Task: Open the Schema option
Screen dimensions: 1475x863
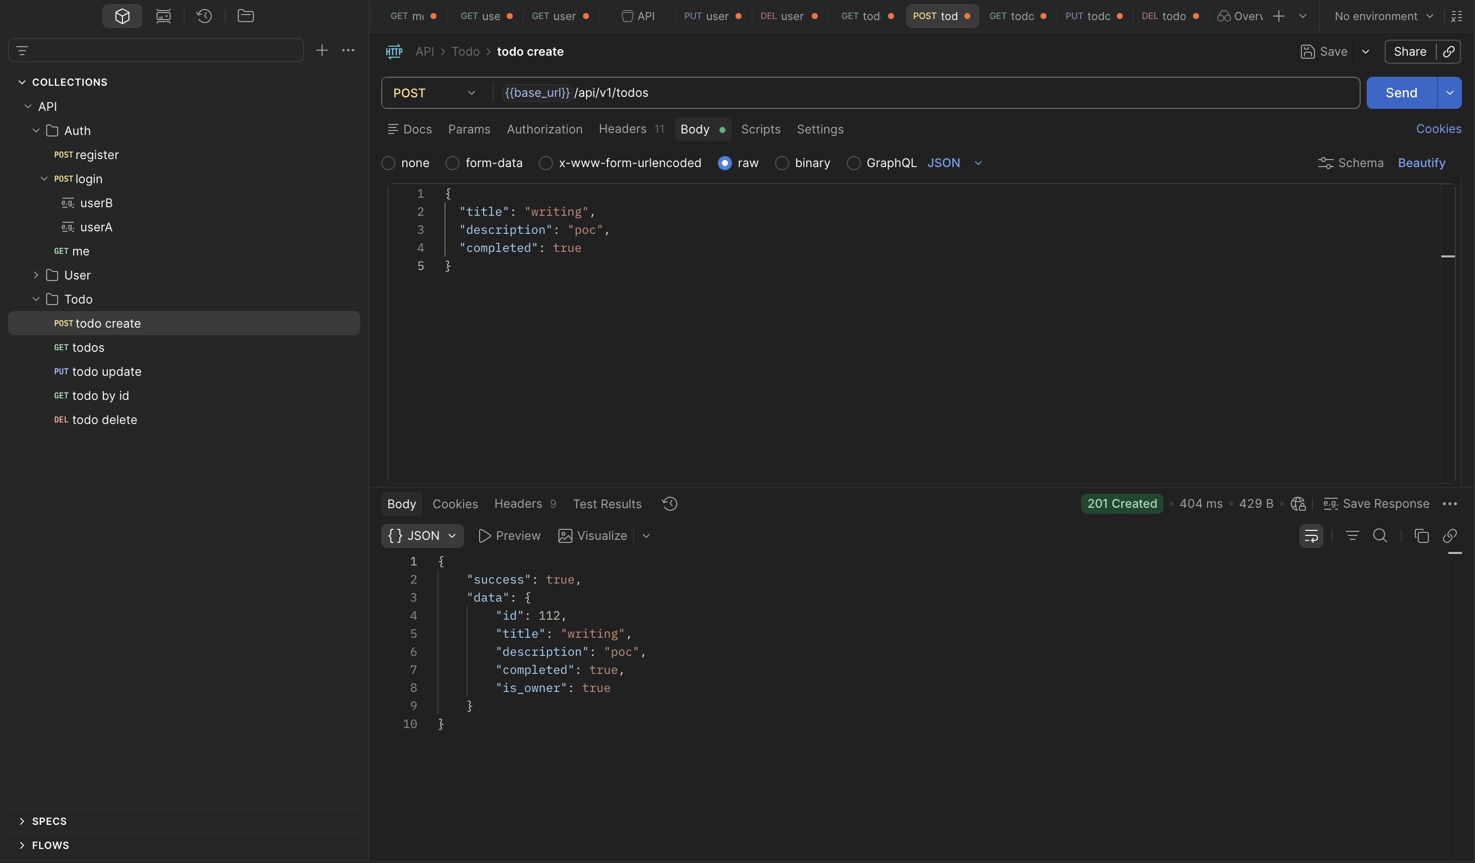Action: point(1351,163)
